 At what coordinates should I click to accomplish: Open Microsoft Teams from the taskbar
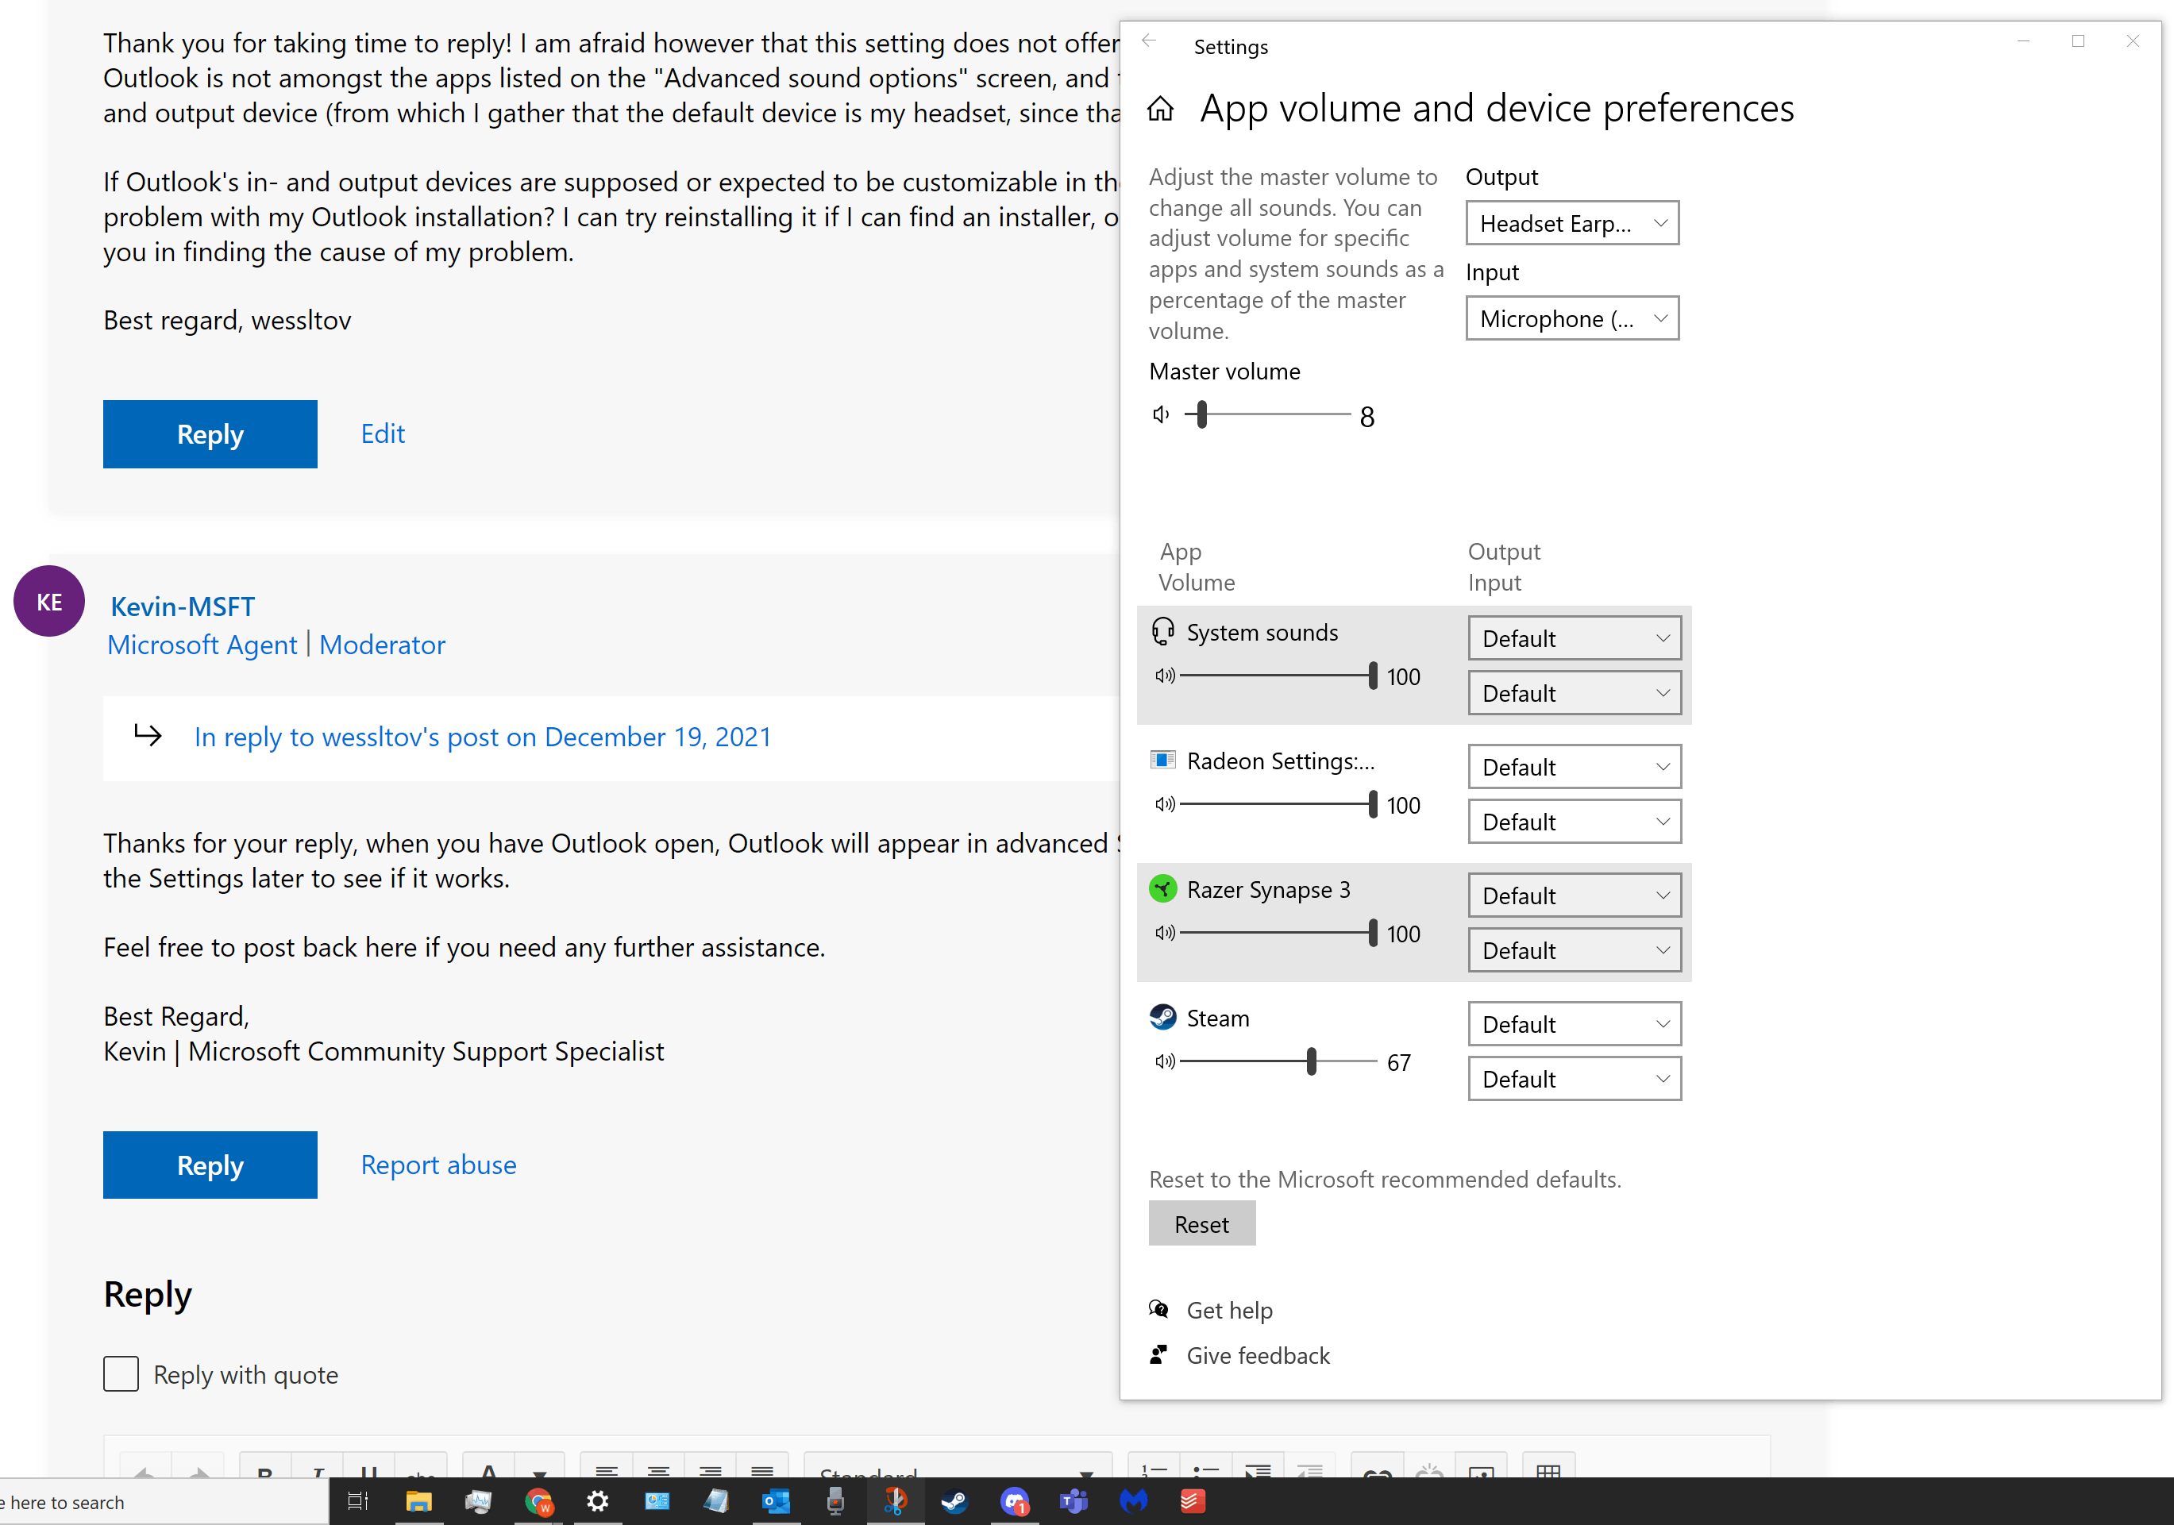pos(1073,1501)
